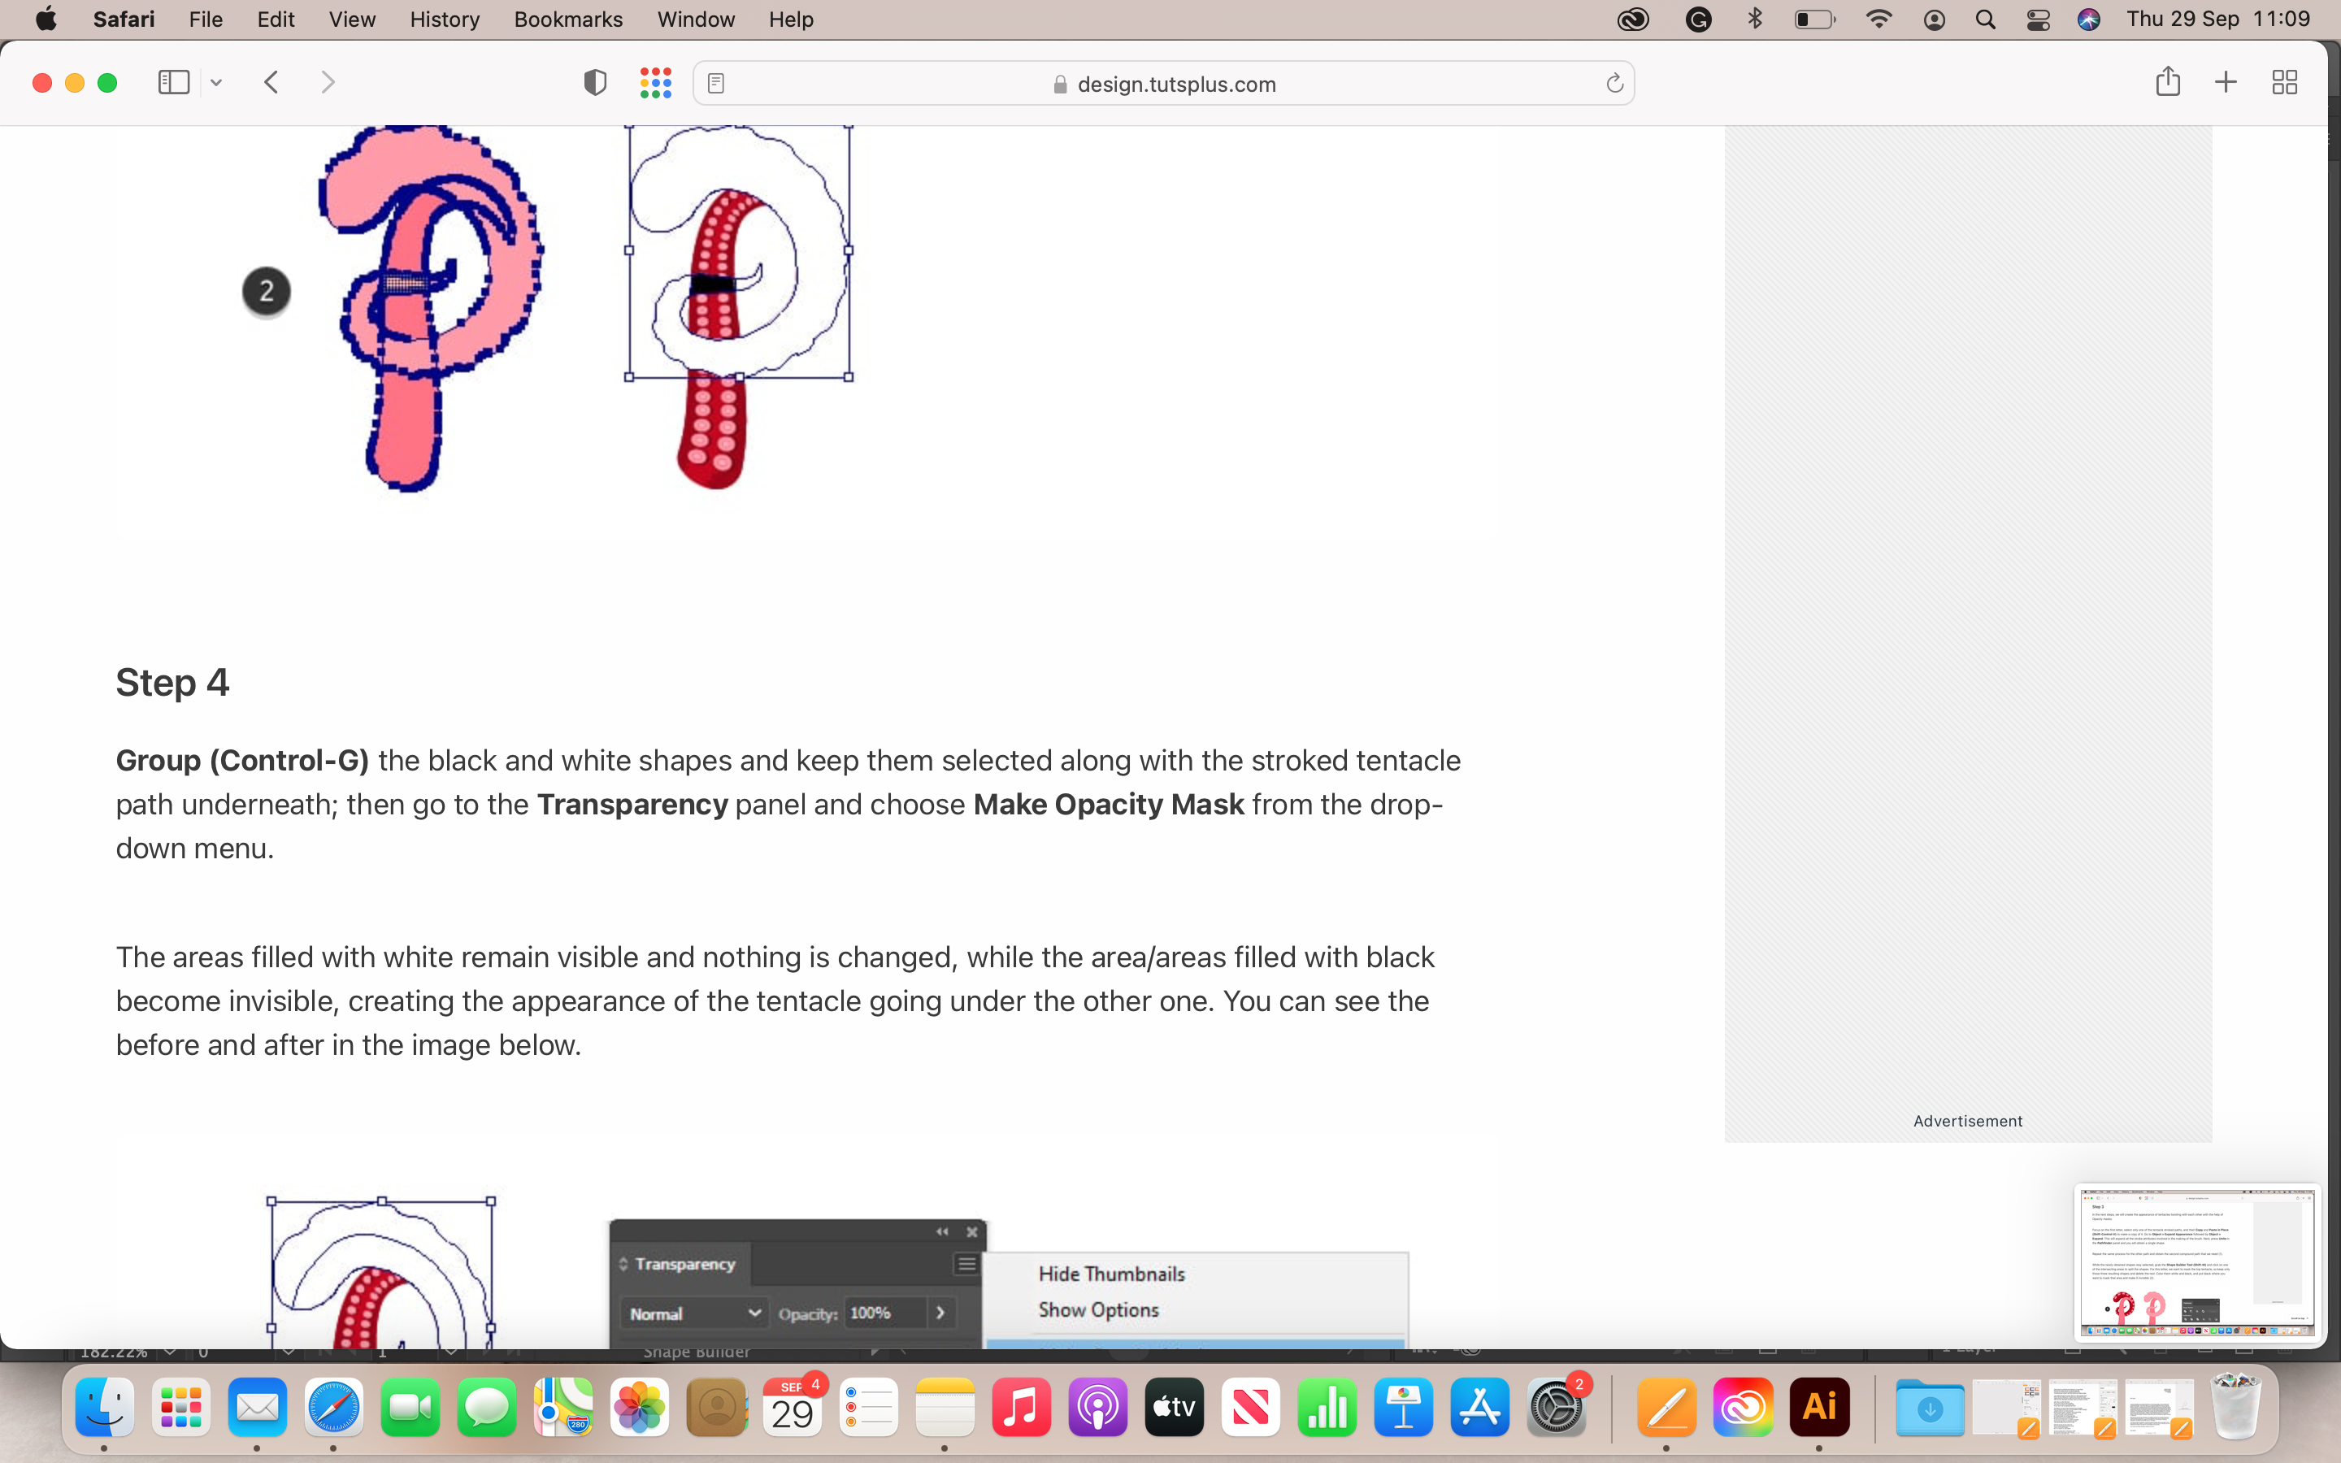Screen dimensions: 2341x1463
Task: Open the Normal blending mode dropdown
Action: coord(693,1313)
